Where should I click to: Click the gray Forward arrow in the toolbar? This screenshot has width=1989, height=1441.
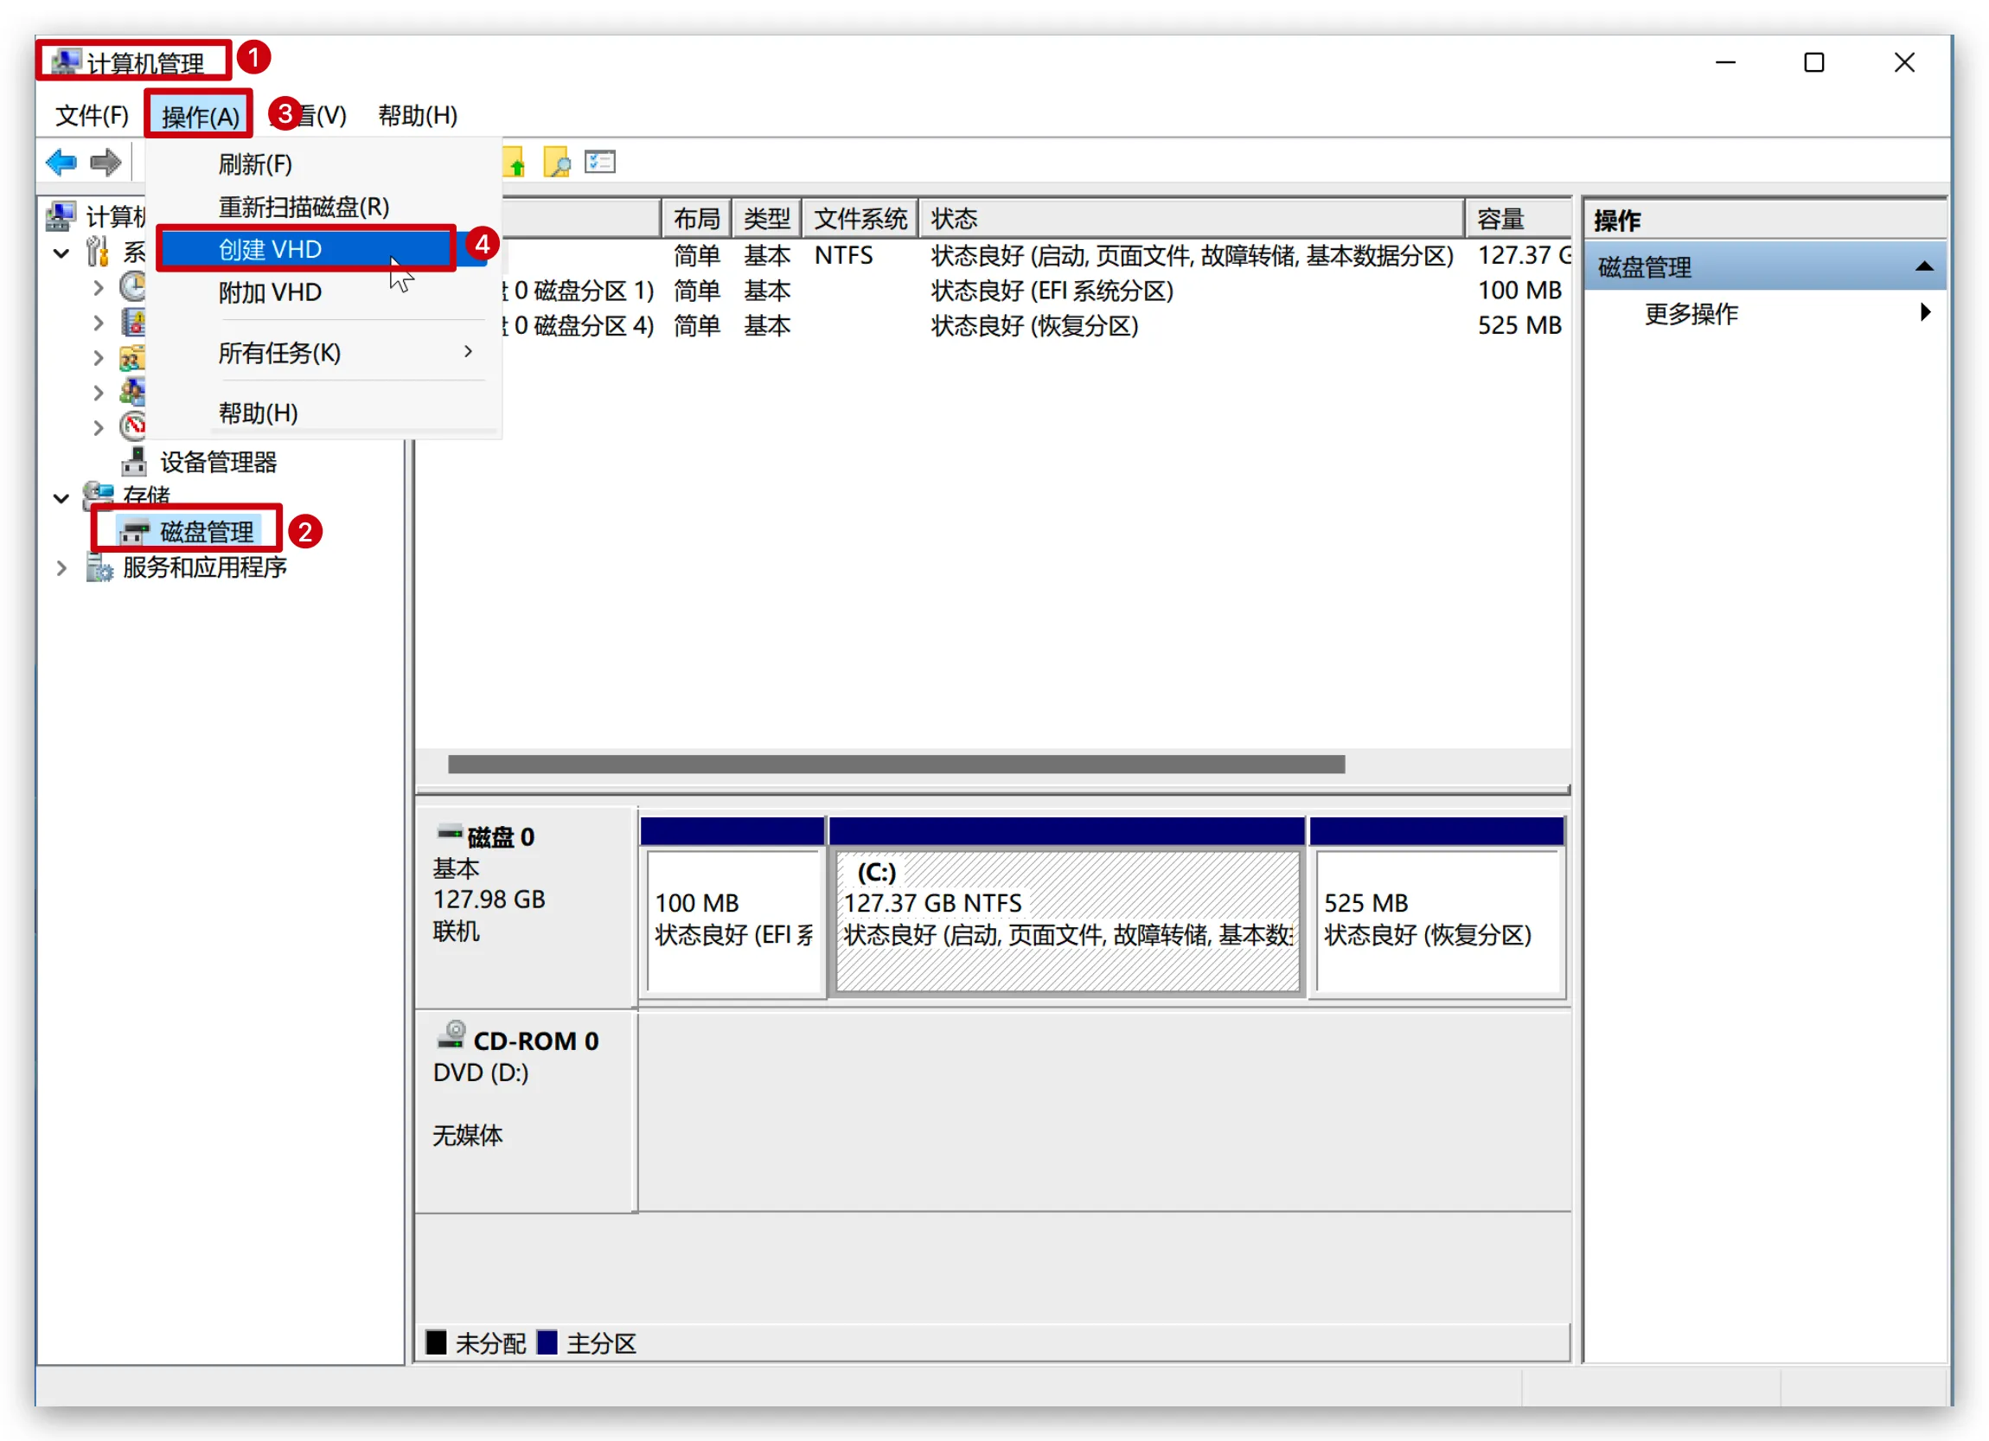point(106,163)
